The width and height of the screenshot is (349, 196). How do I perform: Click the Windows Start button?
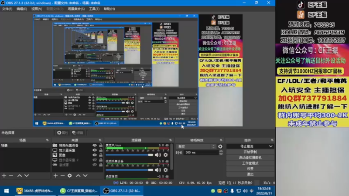point(7,191)
